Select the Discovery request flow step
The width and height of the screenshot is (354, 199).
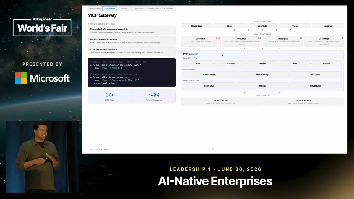click(230, 64)
